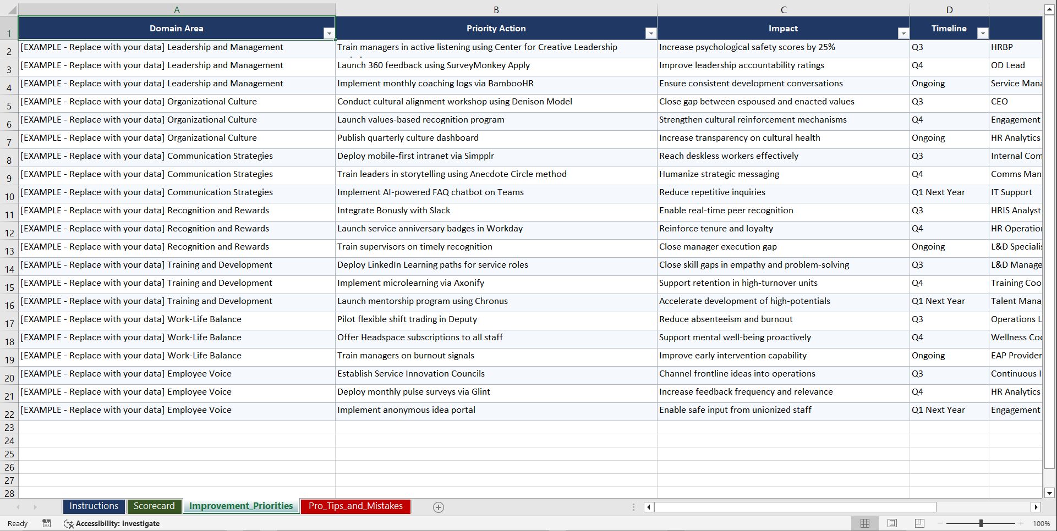The height and width of the screenshot is (531, 1057).
Task: Zoom out using the minus icon
Action: point(940,523)
